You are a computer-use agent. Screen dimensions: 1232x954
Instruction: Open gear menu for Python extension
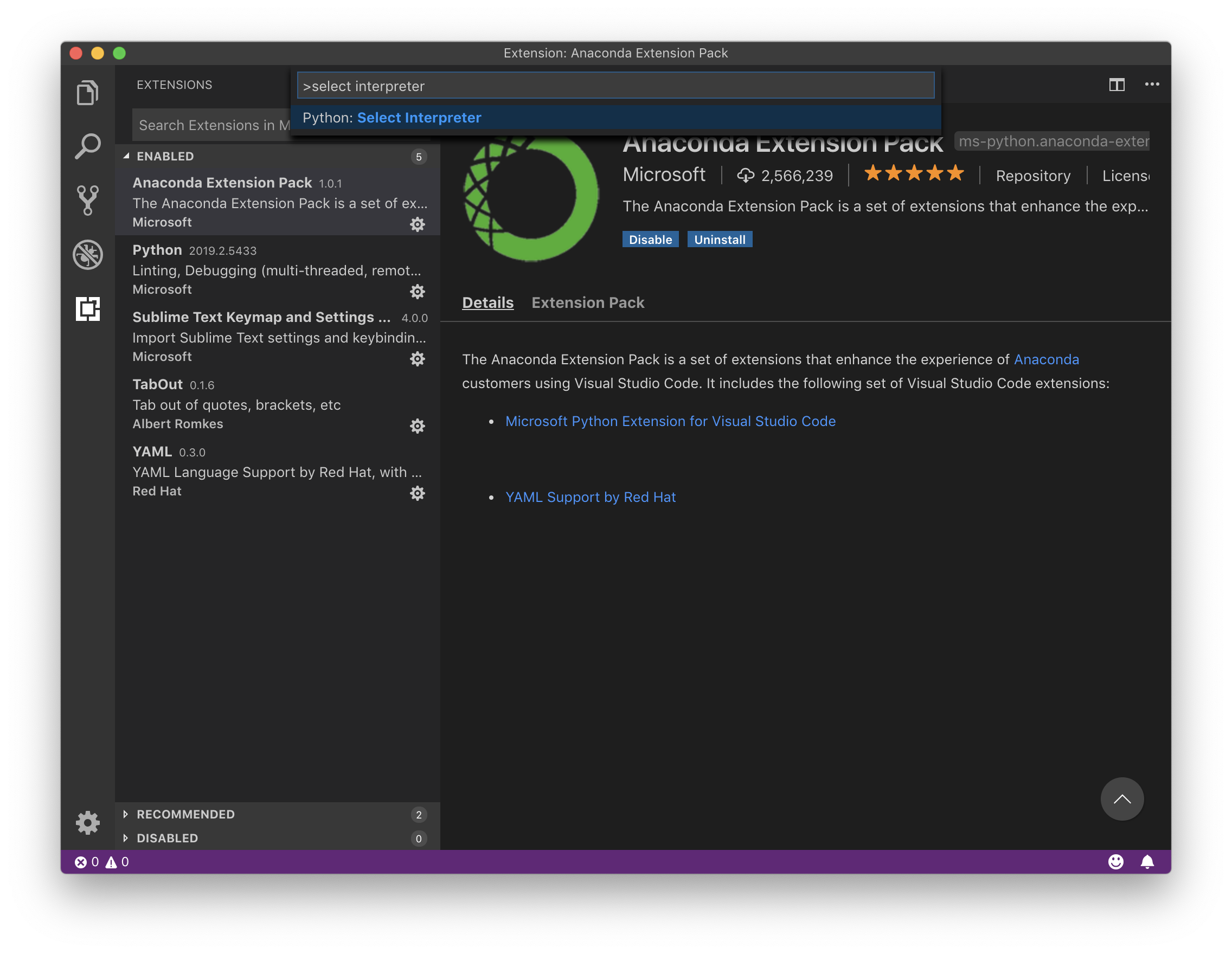coord(417,292)
